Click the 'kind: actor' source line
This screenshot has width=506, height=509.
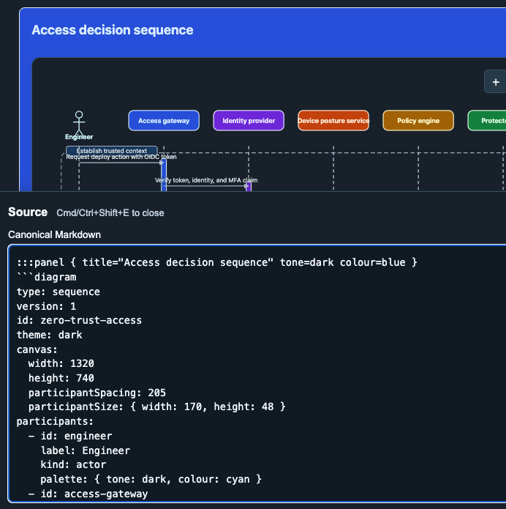pos(73,464)
